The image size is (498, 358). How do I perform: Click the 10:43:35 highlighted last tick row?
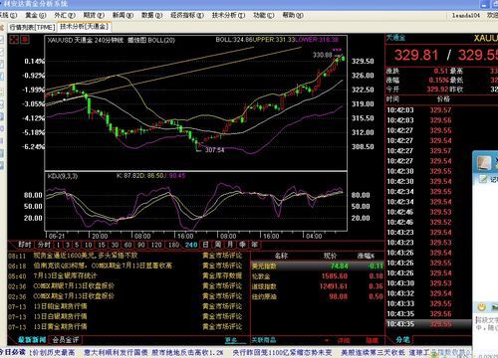click(428, 324)
